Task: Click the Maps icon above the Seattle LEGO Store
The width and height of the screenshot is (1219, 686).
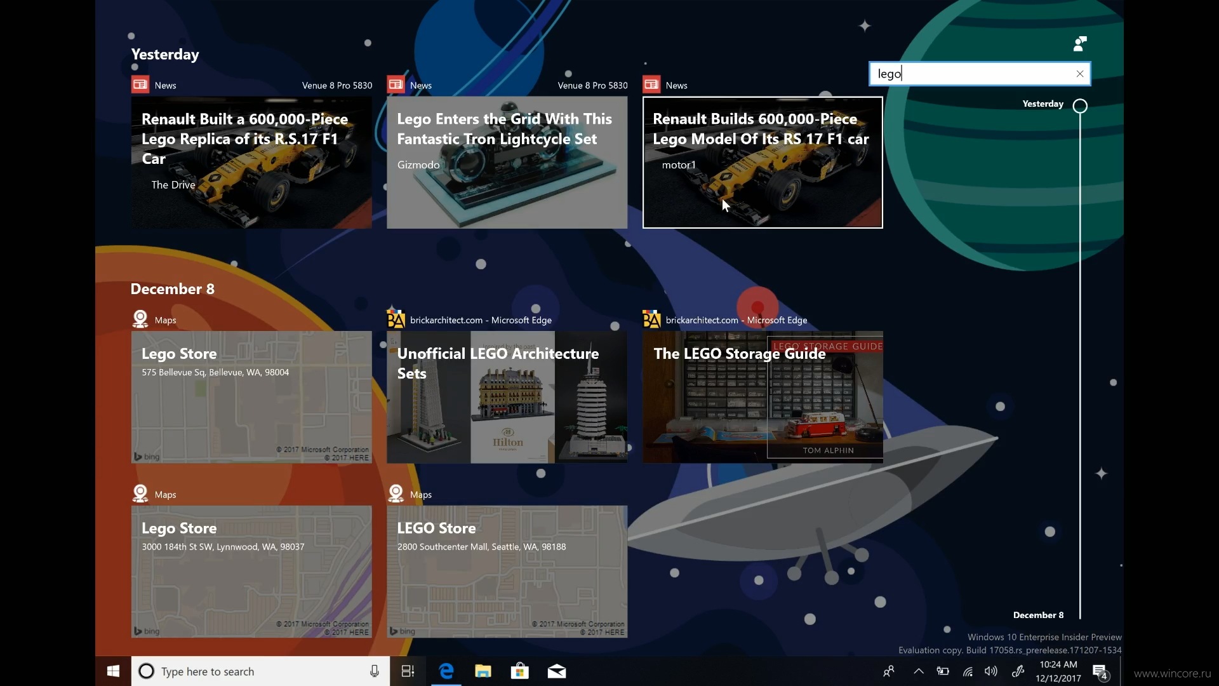Action: coord(396,494)
